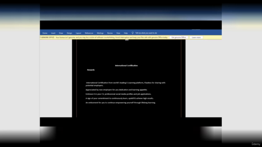Screen dimensions: 262x147
Task: Click the line starting 'Embrace it in your CV'
Action: click(118, 94)
